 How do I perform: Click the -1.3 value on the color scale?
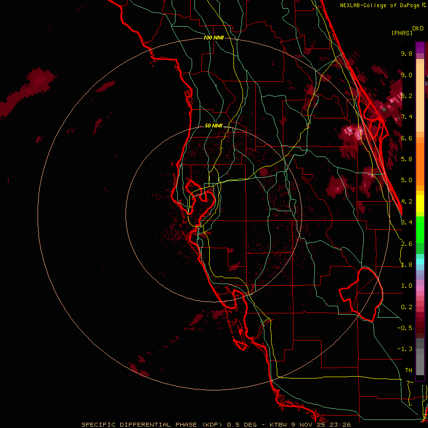[405, 349]
